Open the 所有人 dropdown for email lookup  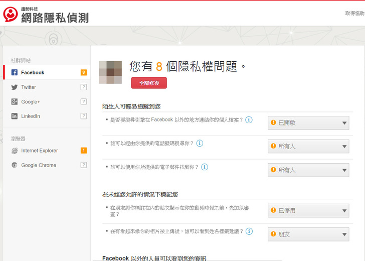308,170
